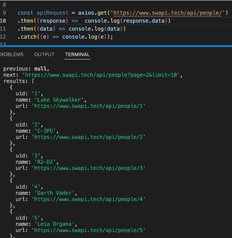232x238 pixels.
Task: Click uid '5' value in terminal
Action: tap(36, 218)
